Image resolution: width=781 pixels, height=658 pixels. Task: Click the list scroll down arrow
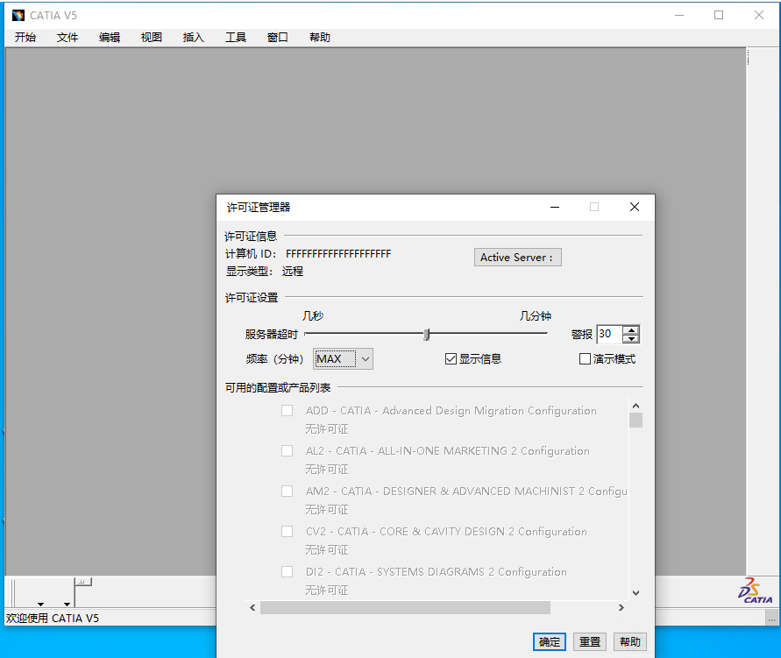pos(635,593)
